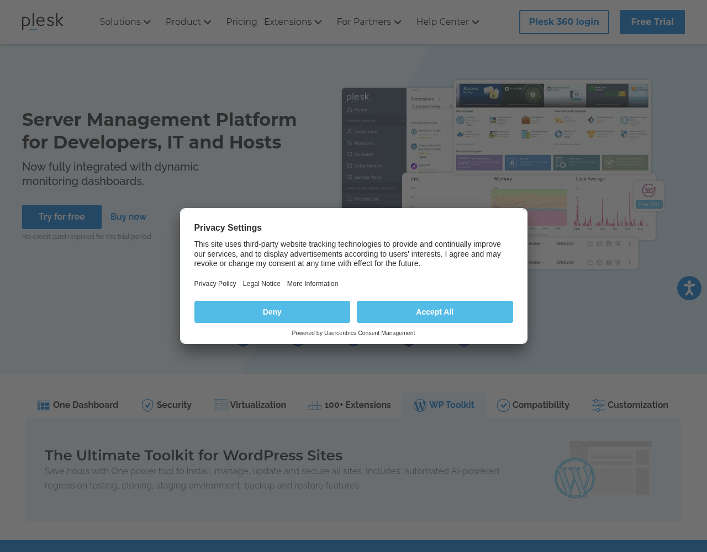
Task: View More Information about consent
Action: point(313,284)
